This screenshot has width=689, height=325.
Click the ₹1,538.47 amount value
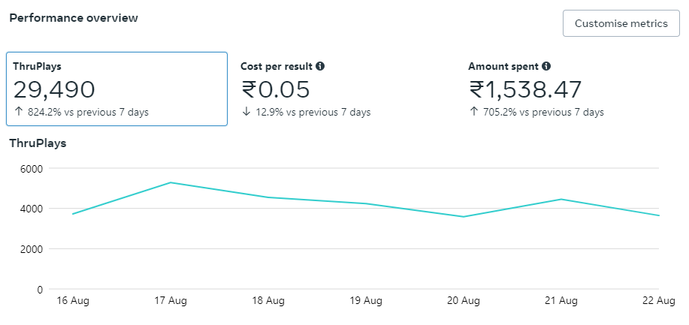point(525,90)
